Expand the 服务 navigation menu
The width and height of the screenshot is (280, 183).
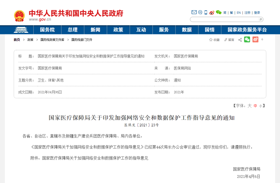pyautogui.click(x=164, y=30)
